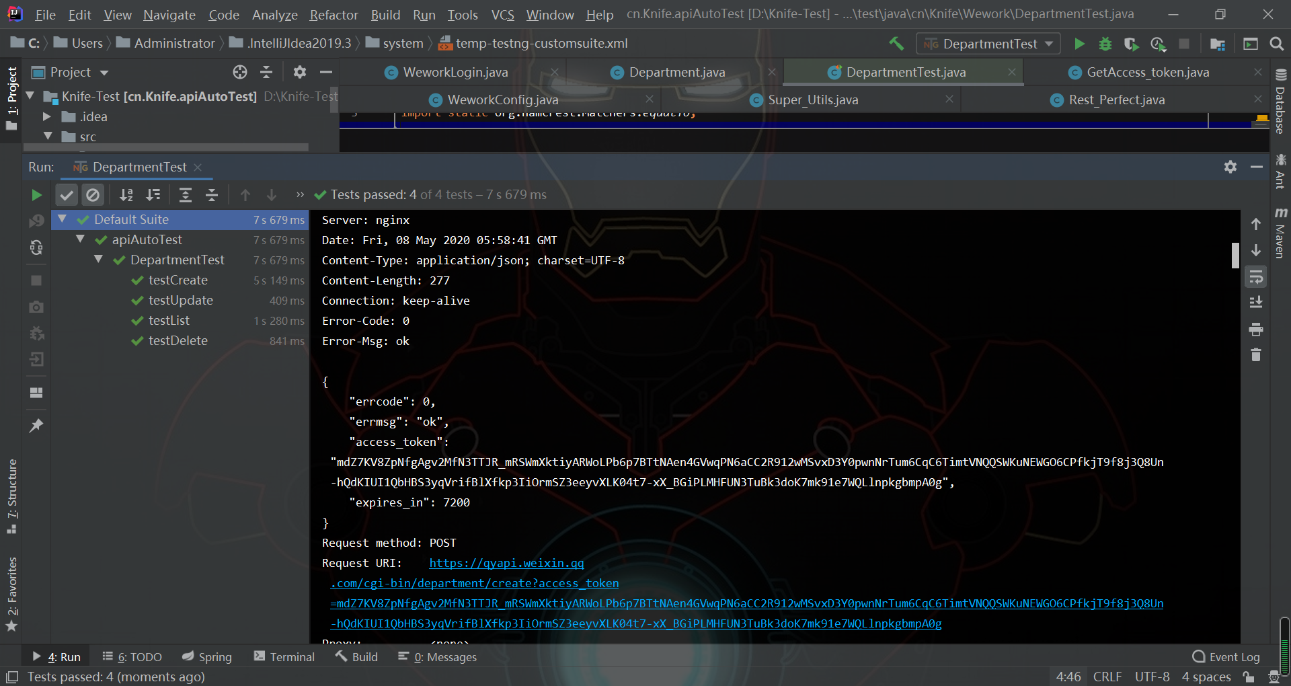Click the console vertical scrollbar thumb
This screenshot has height=686, width=1291.
point(1235,256)
